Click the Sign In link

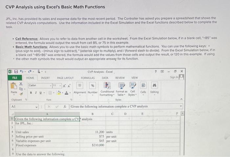coord(174,77)
